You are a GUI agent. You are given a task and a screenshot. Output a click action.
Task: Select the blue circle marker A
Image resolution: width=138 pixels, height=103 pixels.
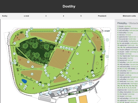(x=76, y=87)
